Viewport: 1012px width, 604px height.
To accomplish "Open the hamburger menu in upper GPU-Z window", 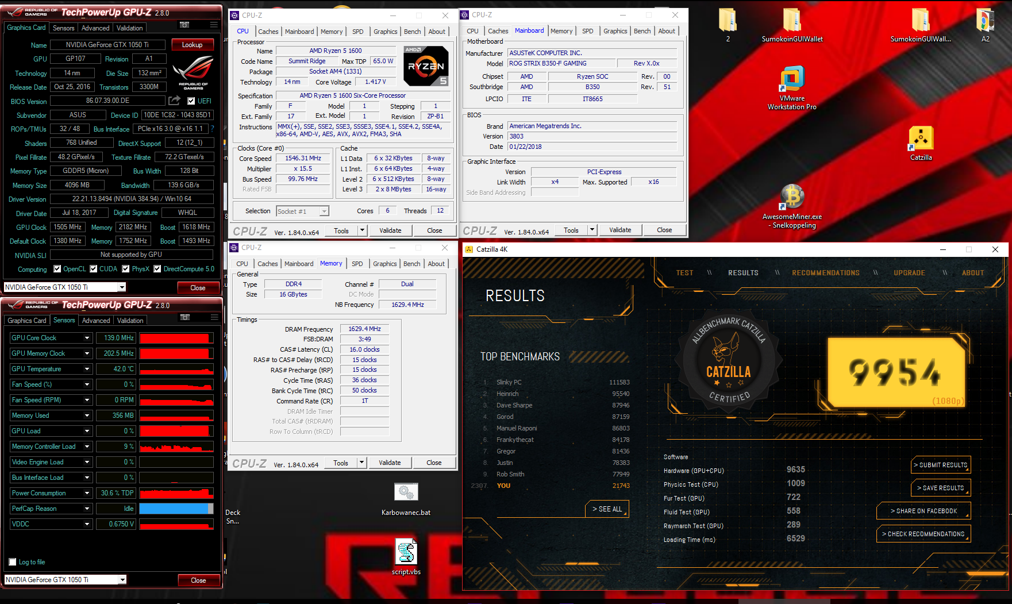I will [214, 25].
